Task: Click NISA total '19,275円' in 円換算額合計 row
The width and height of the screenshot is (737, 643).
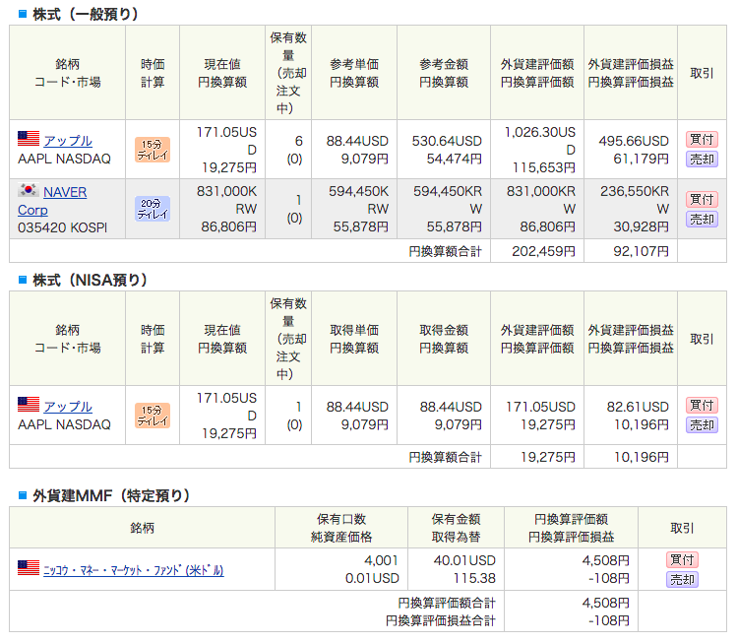Action: (x=547, y=457)
